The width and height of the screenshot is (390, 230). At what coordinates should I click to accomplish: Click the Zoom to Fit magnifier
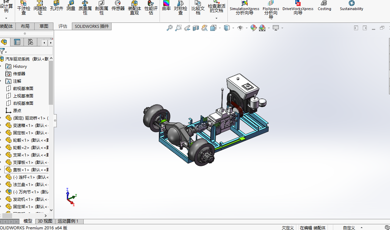click(169, 28)
